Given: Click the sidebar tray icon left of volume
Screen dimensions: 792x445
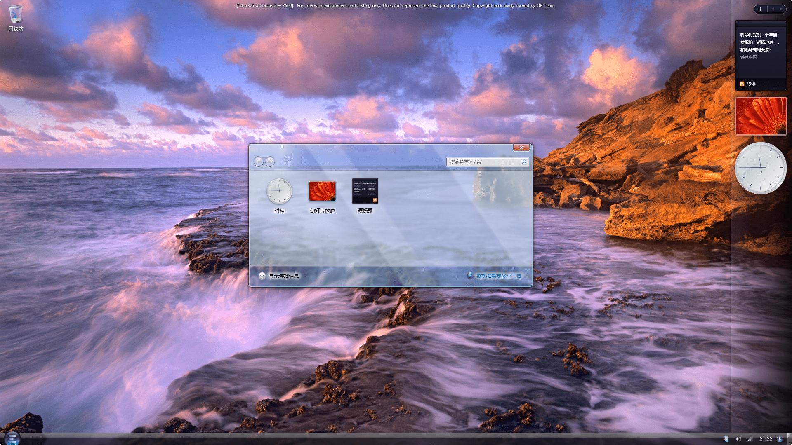Looking at the screenshot, I should point(726,439).
